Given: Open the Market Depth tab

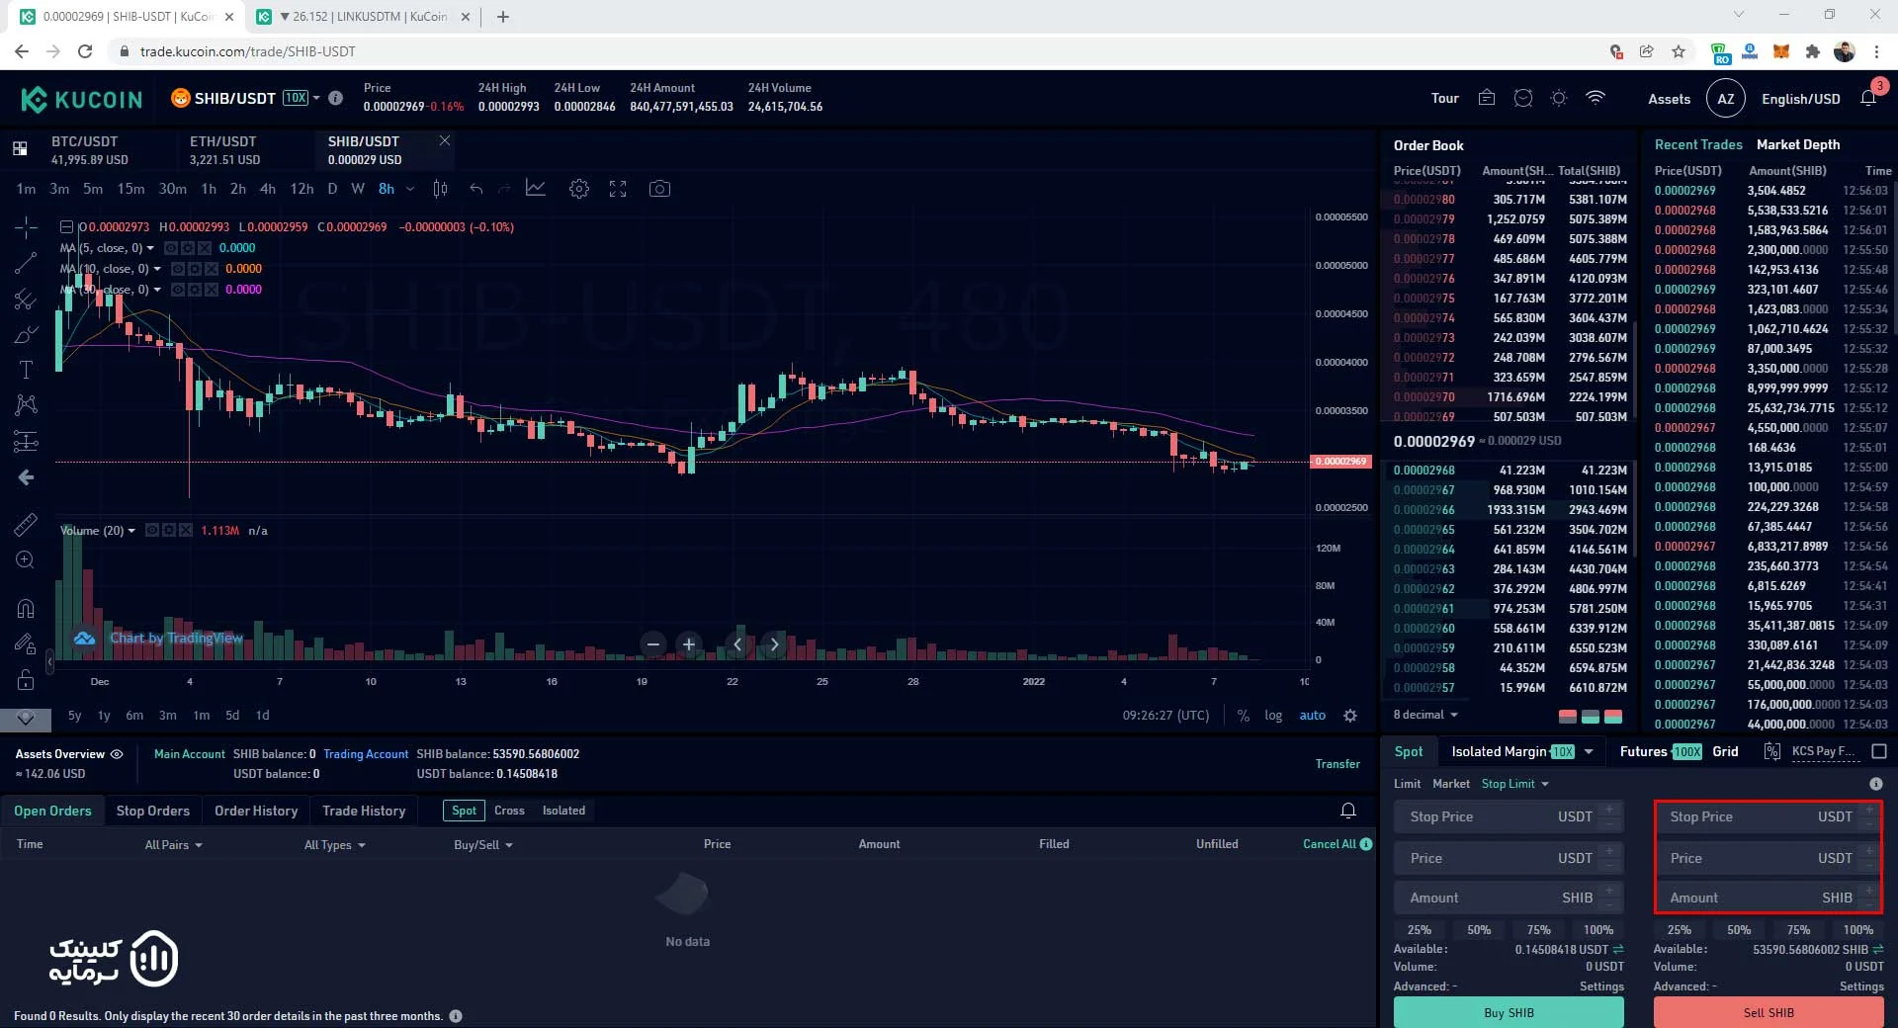Looking at the screenshot, I should pyautogui.click(x=1798, y=144).
